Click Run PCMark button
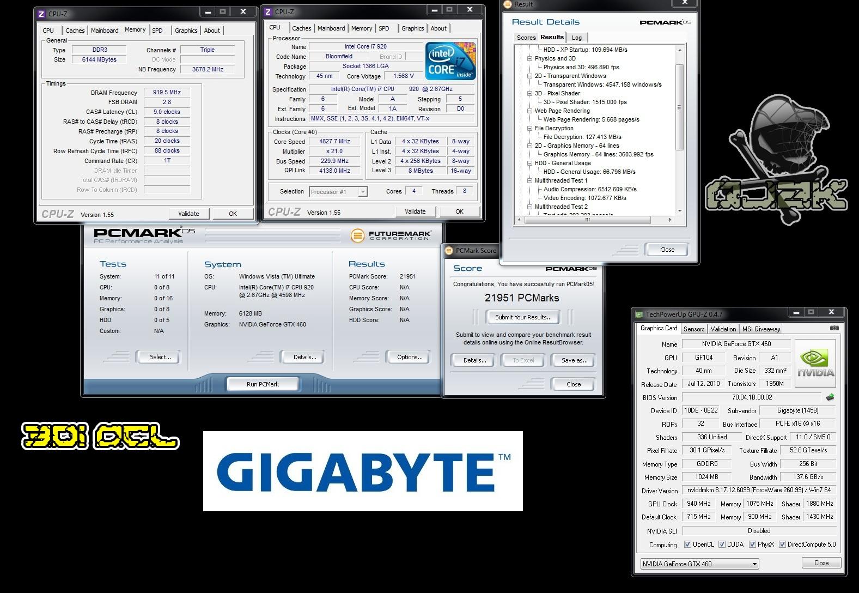 (x=263, y=384)
